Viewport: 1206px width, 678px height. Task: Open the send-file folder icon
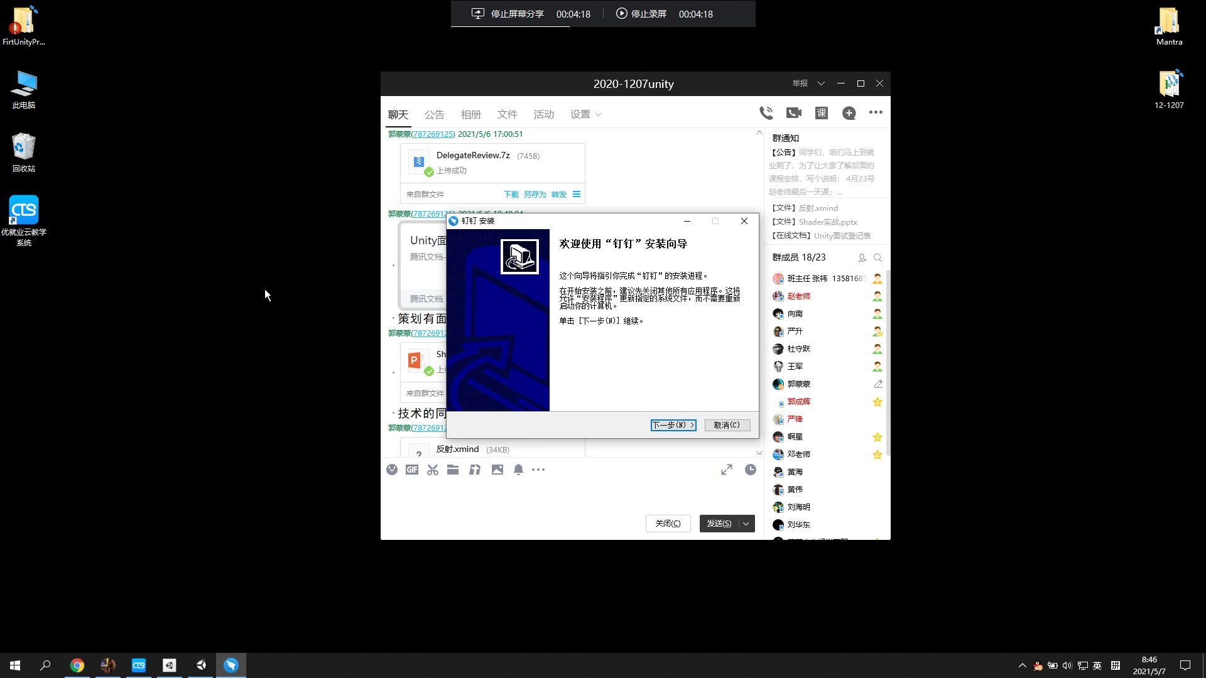click(453, 470)
